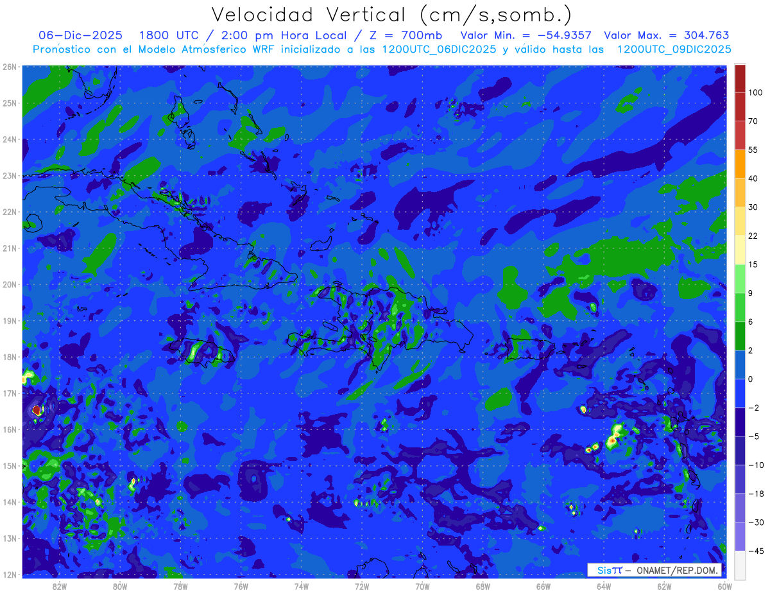Click the "1200UTC_09DIC2025" valid-until time
The image size is (770, 595).
click(674, 49)
